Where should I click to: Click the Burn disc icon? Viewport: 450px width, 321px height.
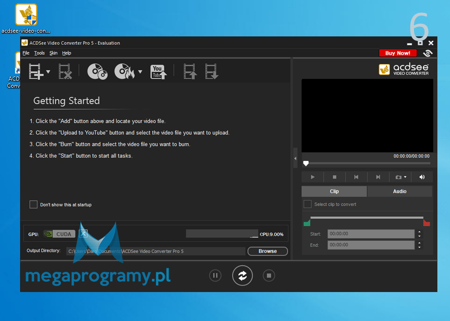point(125,71)
